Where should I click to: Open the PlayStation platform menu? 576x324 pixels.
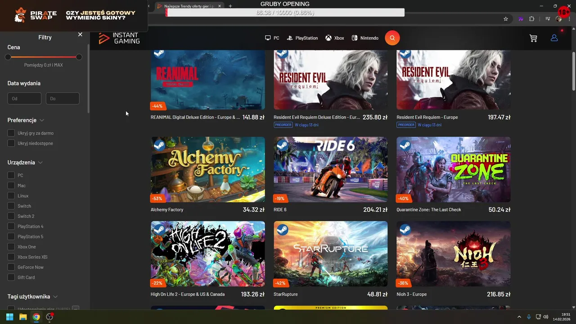point(302,38)
